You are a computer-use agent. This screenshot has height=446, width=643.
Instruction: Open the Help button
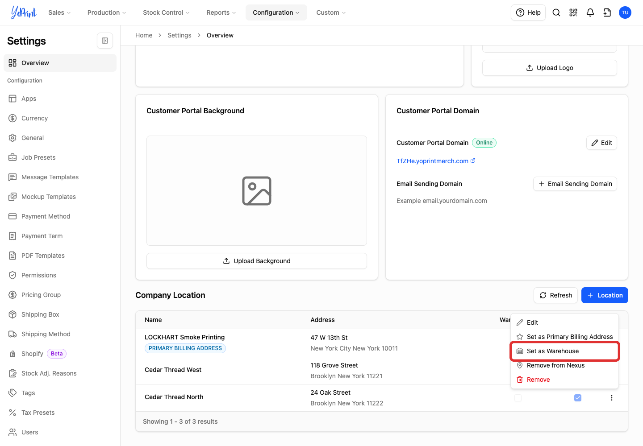tap(528, 12)
